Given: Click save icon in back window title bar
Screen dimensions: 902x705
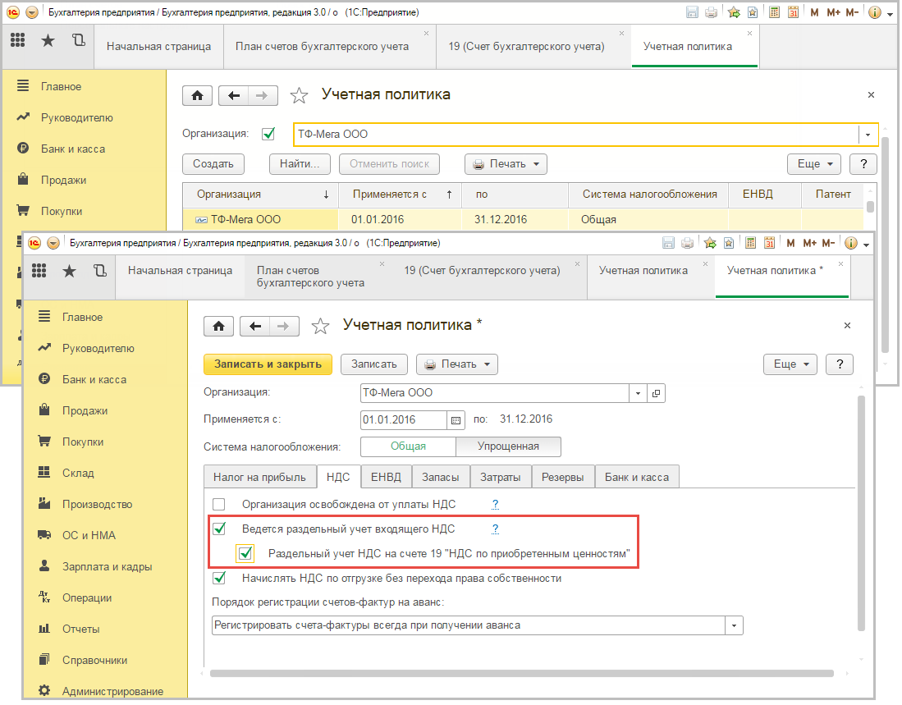Looking at the screenshot, I should (x=692, y=12).
